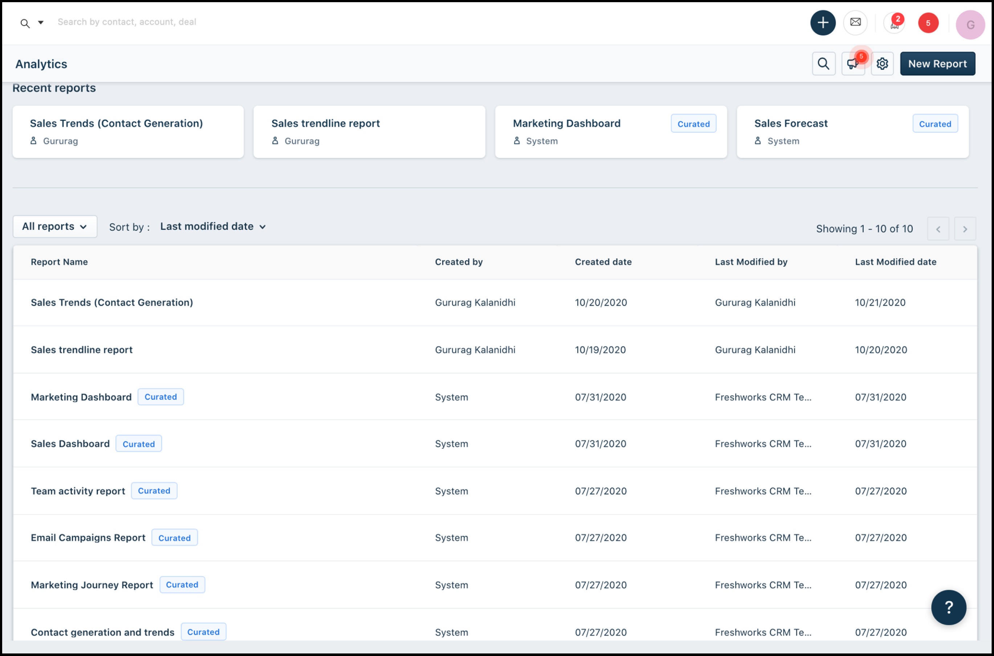Go to next page of reports
The image size is (994, 656).
(965, 229)
